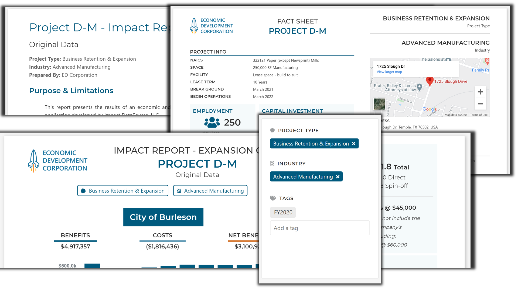The image size is (518, 291).
Task: Click the first bar in the chart
Action: pos(92,266)
